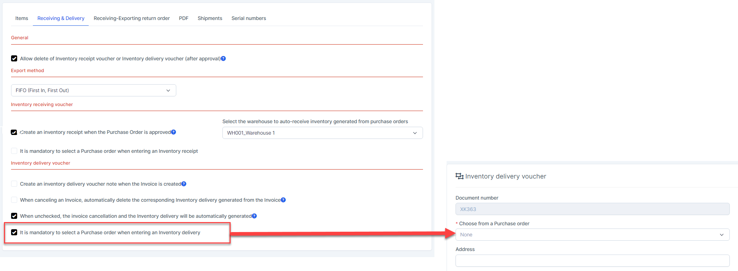This screenshot has height=271, width=738.
Task: Toggle create inventory receipt on Purchase Order approval
Action: point(14,132)
